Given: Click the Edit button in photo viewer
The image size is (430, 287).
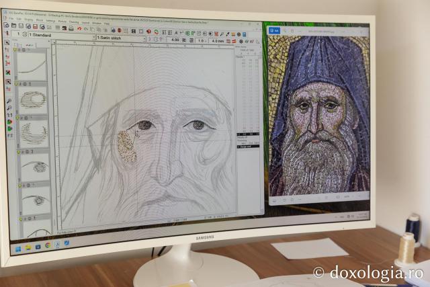Looking at the screenshot, I should (x=275, y=30).
